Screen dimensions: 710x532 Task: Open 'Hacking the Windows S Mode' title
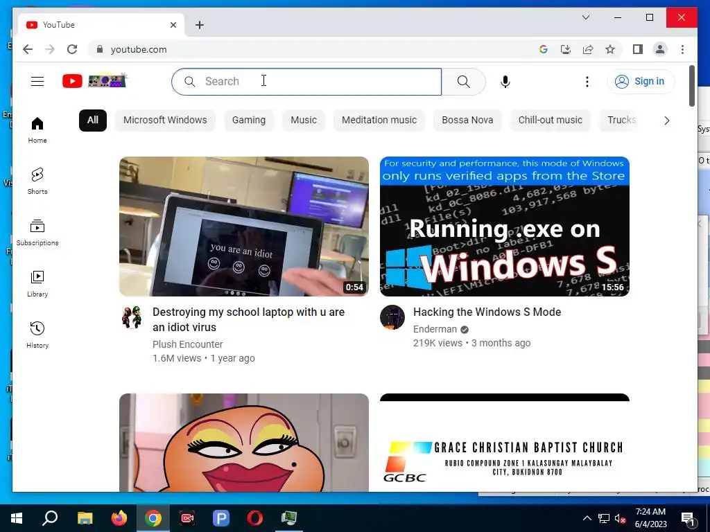point(487,312)
